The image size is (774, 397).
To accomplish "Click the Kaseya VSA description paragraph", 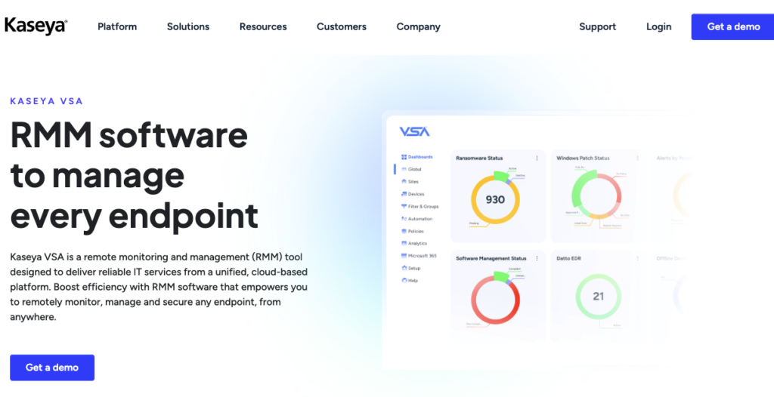I will click(159, 287).
